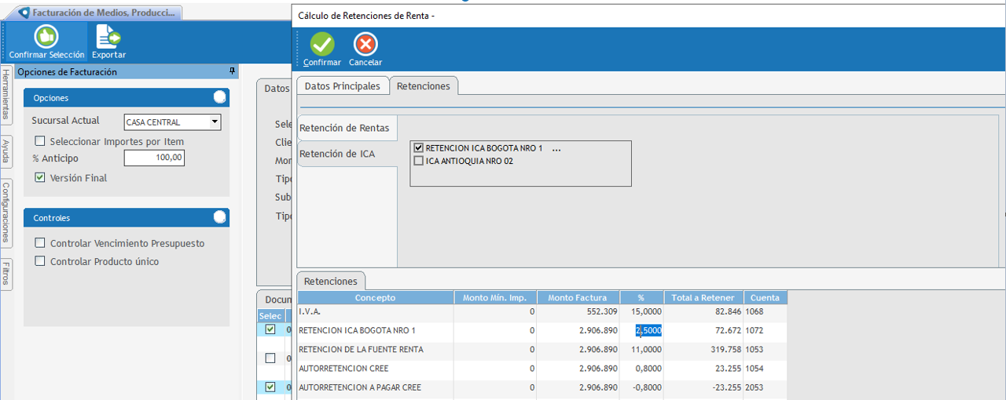
Task: Toggle Controlar Vencimiento Presupuesto checkbox
Action: (40, 243)
